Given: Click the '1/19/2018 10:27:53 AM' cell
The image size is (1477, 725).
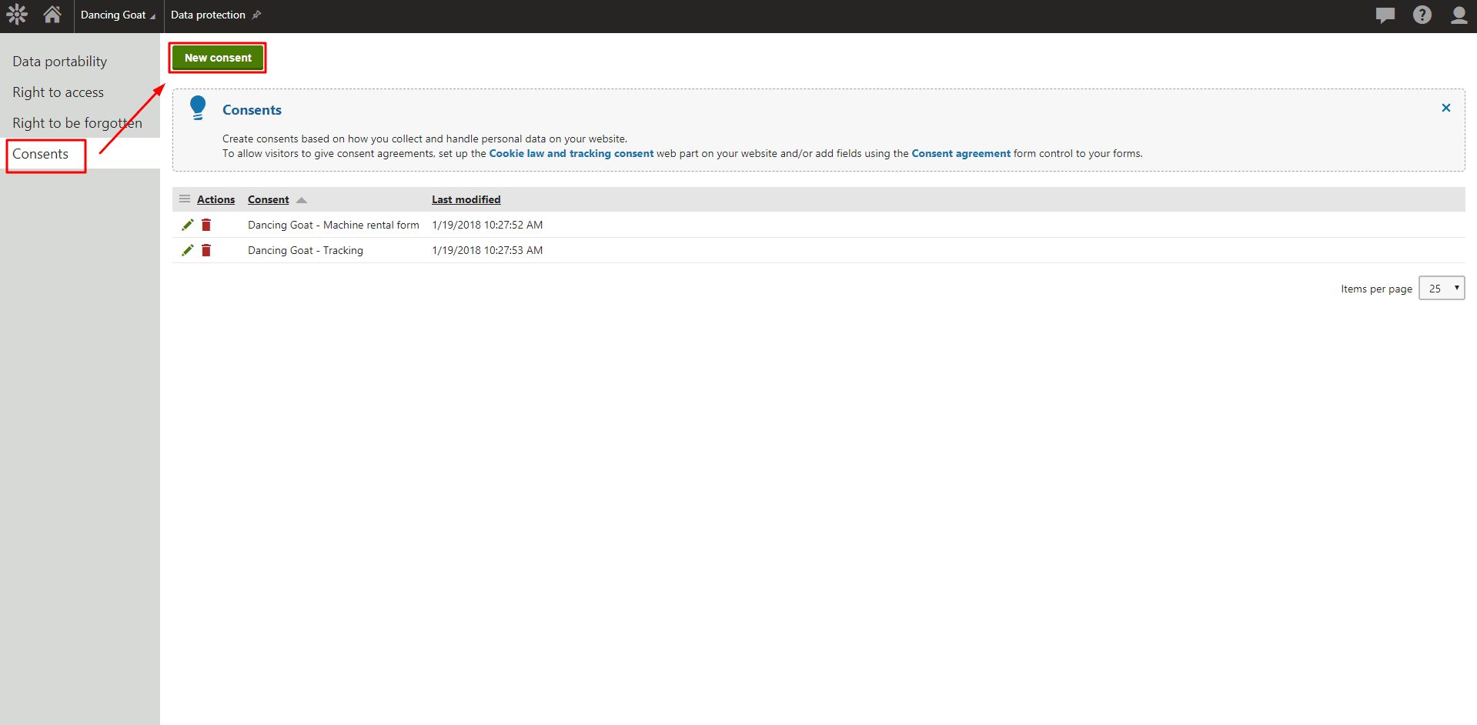Looking at the screenshot, I should tap(487, 250).
